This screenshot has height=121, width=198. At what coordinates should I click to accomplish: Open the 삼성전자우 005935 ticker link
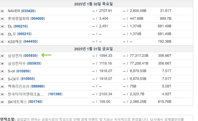pyautogui.click(x=34, y=63)
